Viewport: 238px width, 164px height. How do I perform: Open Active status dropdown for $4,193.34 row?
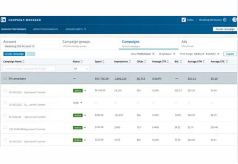pyautogui.click(x=85, y=90)
